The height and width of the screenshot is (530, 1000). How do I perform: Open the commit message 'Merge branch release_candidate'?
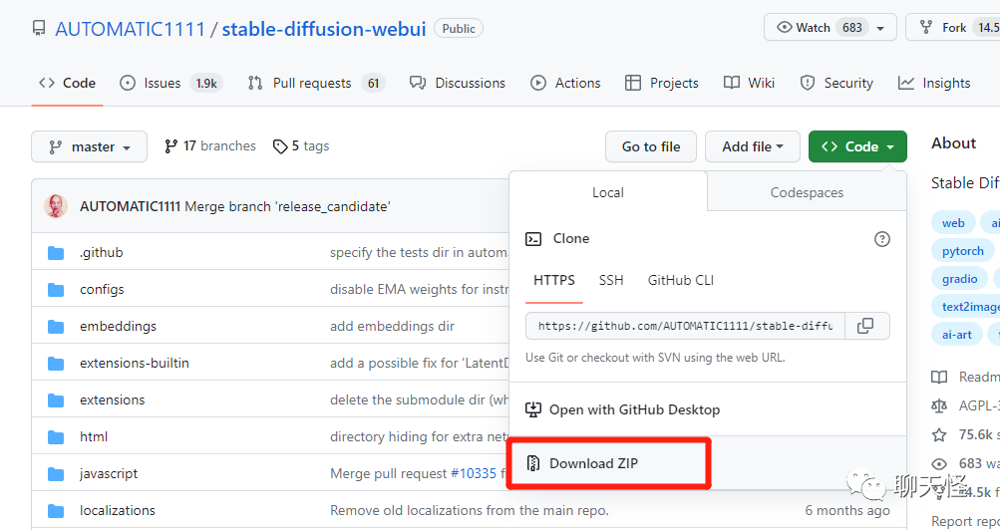tap(287, 206)
